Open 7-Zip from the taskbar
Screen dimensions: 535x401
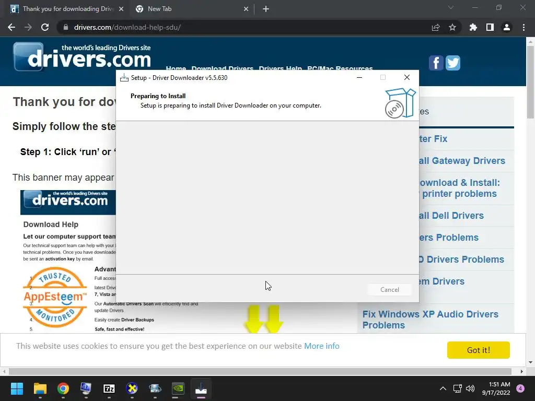pos(109,388)
